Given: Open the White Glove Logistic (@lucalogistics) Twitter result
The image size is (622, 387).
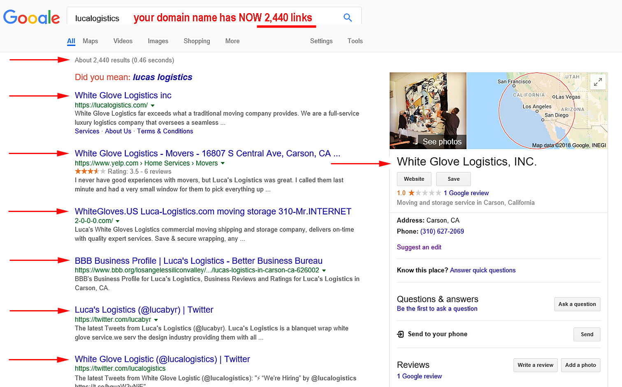Looking at the screenshot, I should coord(162,359).
